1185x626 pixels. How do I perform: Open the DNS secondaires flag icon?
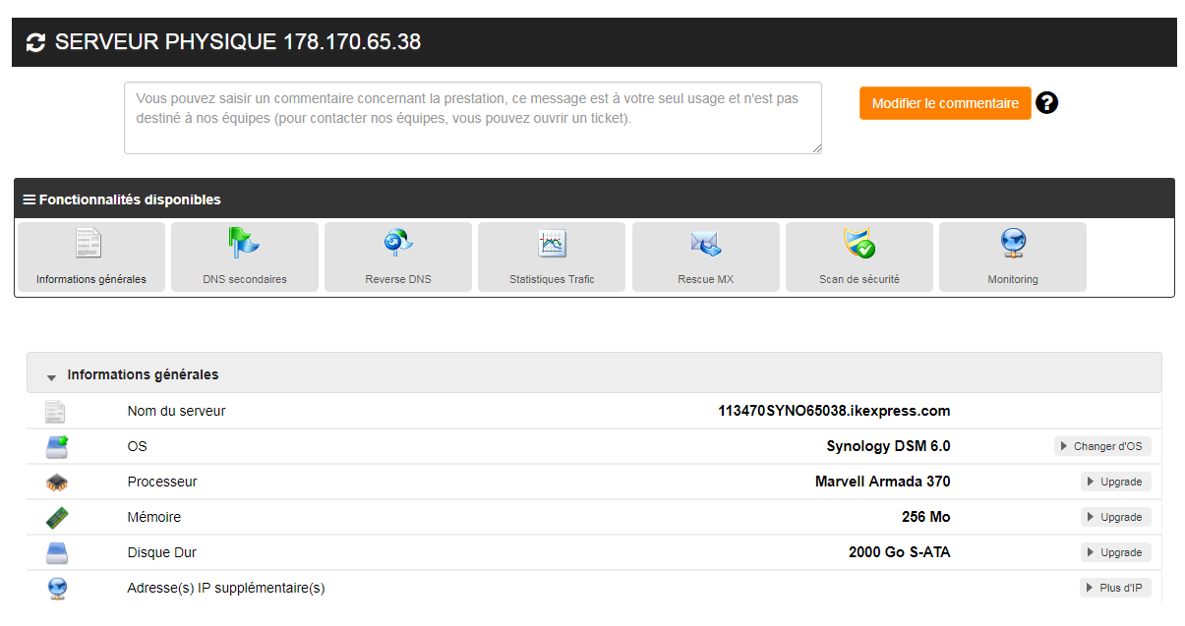pyautogui.click(x=244, y=243)
